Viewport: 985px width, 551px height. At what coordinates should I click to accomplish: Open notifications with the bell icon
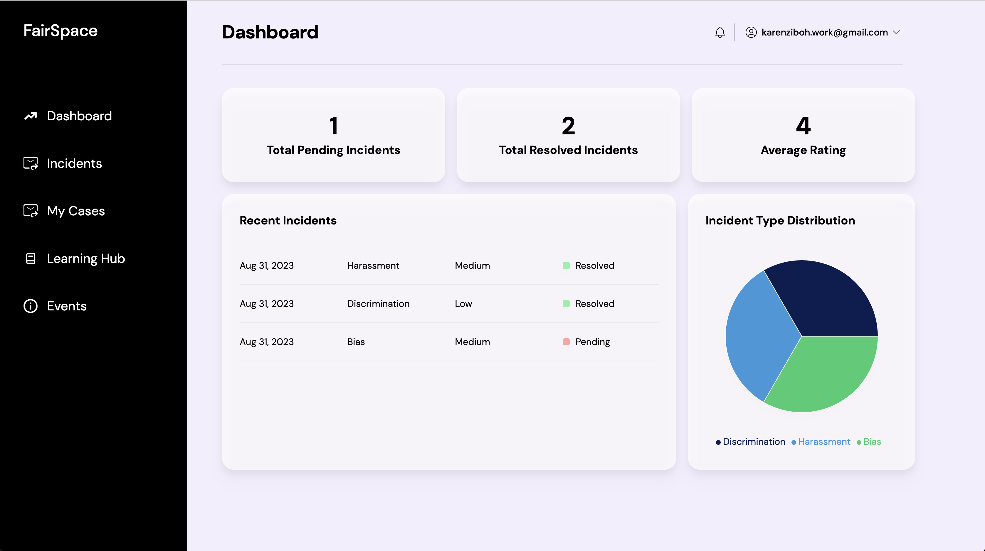tap(720, 32)
